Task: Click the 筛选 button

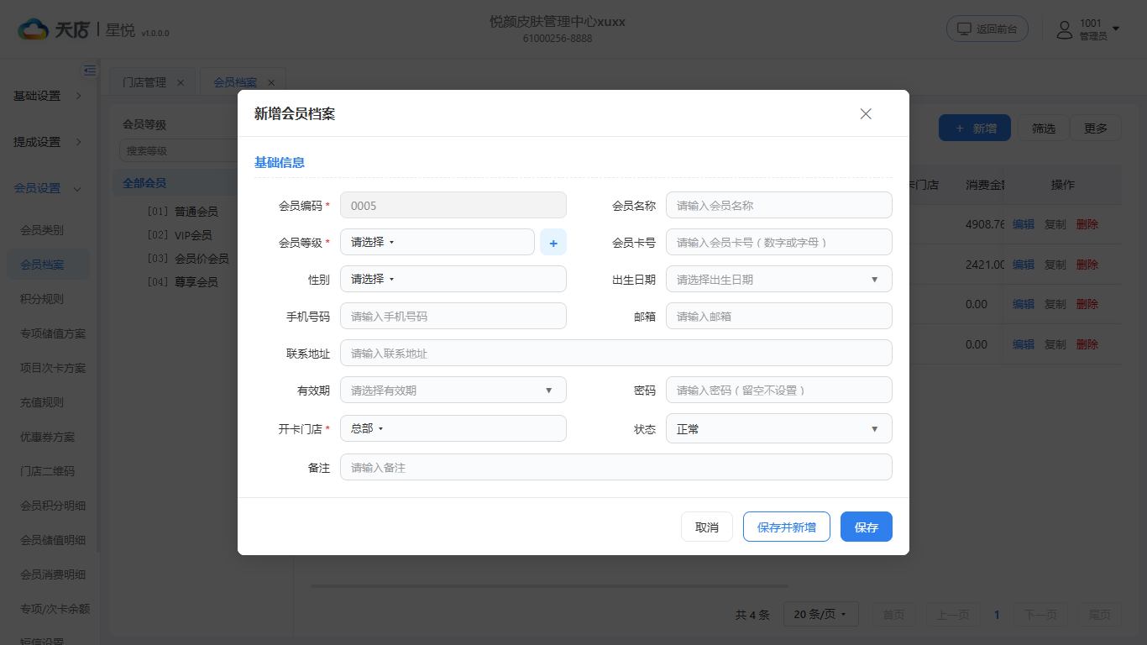Action: click(x=1044, y=128)
